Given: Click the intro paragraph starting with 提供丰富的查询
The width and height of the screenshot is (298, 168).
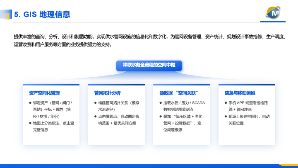Looking at the screenshot, I should click(x=149, y=40).
